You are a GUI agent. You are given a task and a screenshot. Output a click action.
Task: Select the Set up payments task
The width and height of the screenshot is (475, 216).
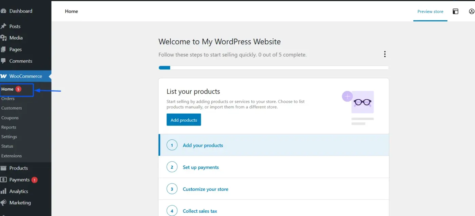click(x=273, y=167)
